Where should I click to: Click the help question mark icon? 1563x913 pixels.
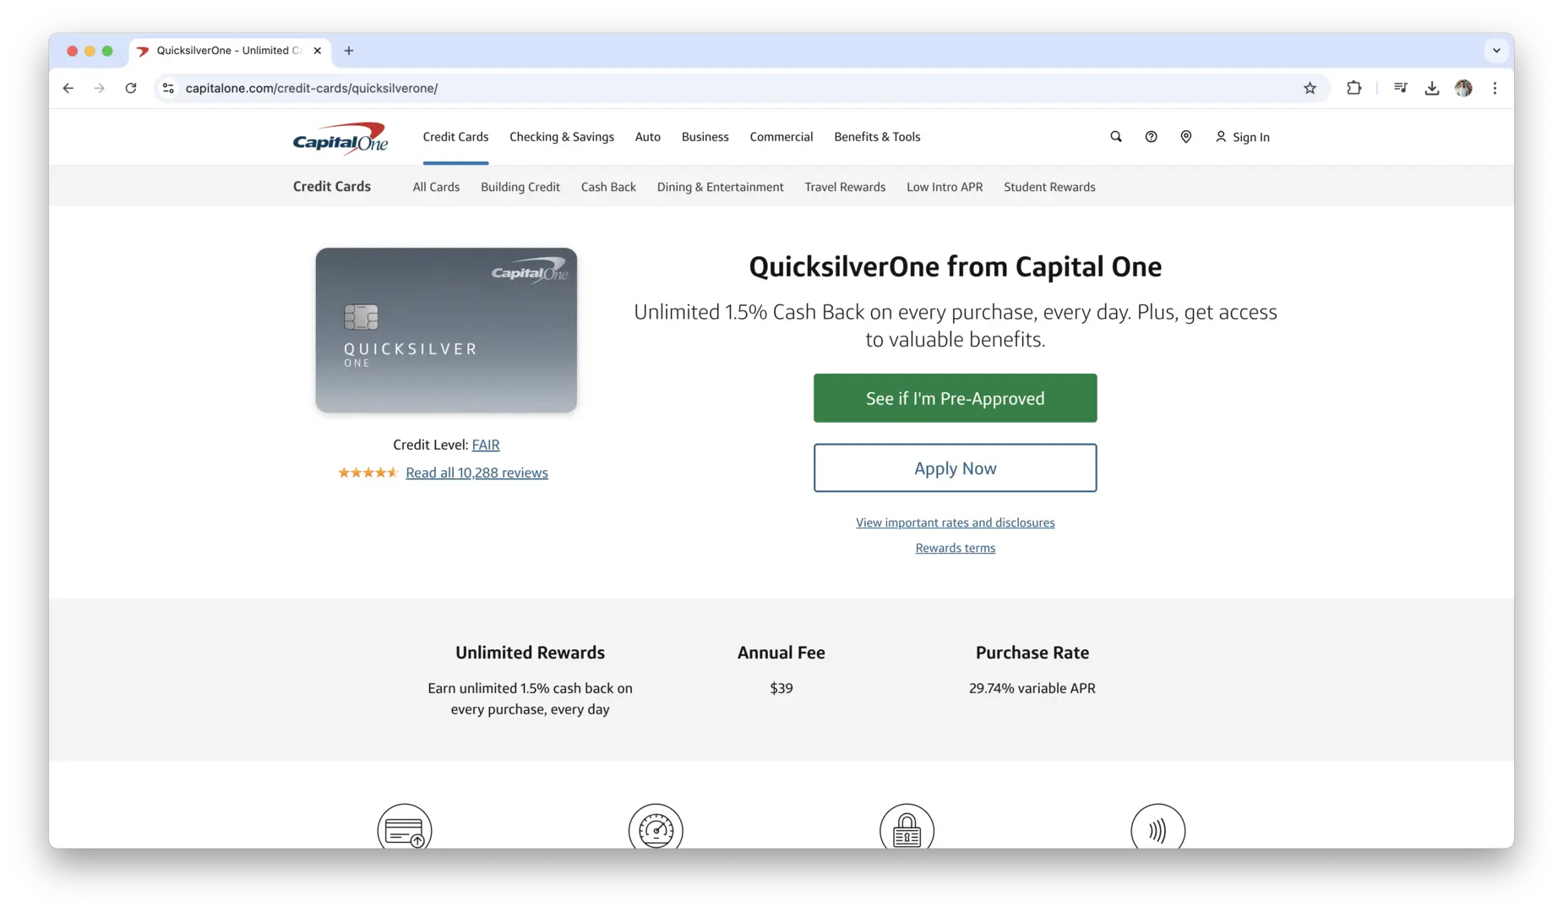coord(1151,137)
